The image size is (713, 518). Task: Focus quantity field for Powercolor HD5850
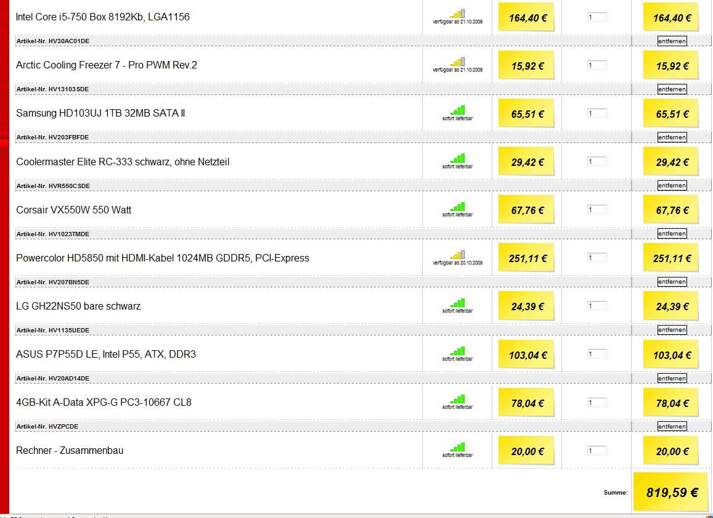click(x=597, y=258)
